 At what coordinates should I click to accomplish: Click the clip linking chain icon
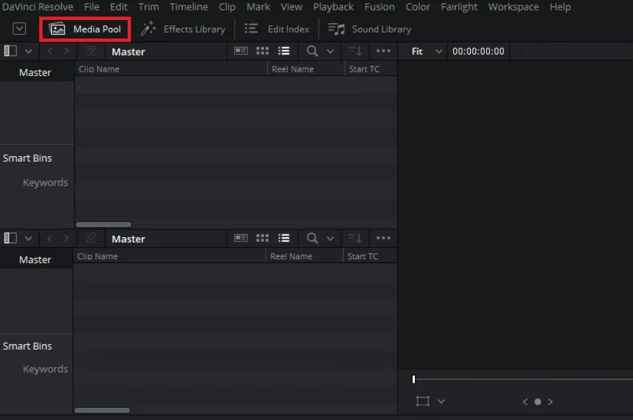(91, 51)
